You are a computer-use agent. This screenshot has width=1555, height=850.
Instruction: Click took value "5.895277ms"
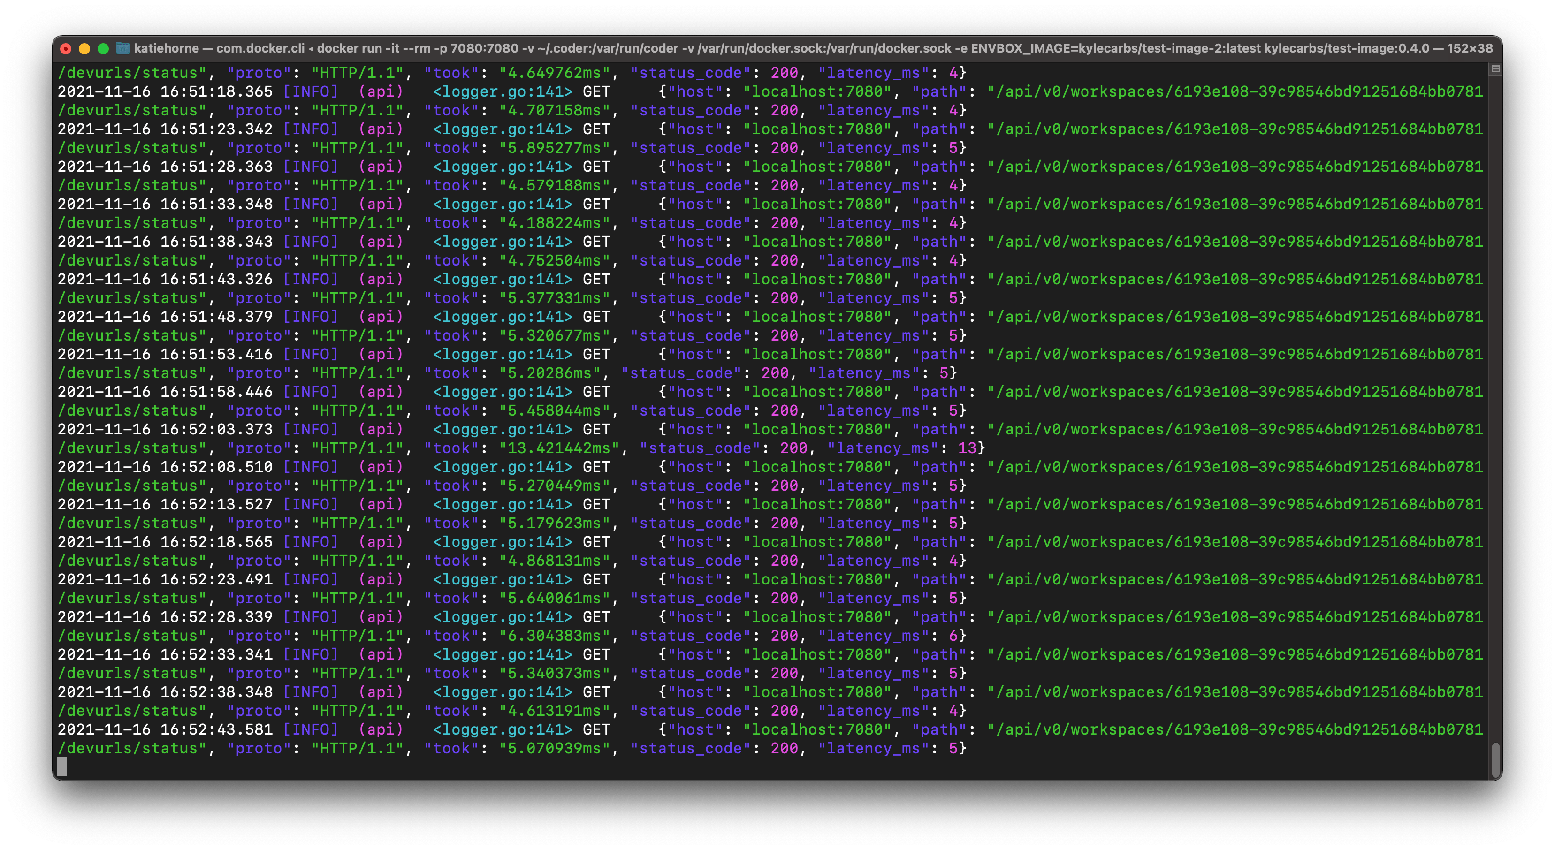(554, 148)
